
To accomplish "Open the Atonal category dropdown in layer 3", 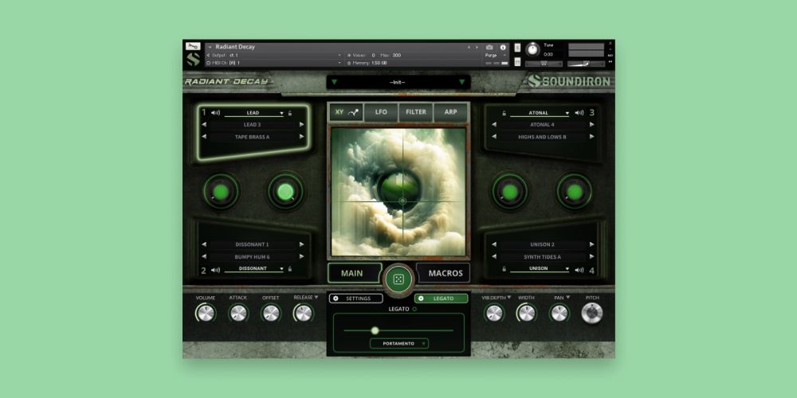I will (x=540, y=113).
